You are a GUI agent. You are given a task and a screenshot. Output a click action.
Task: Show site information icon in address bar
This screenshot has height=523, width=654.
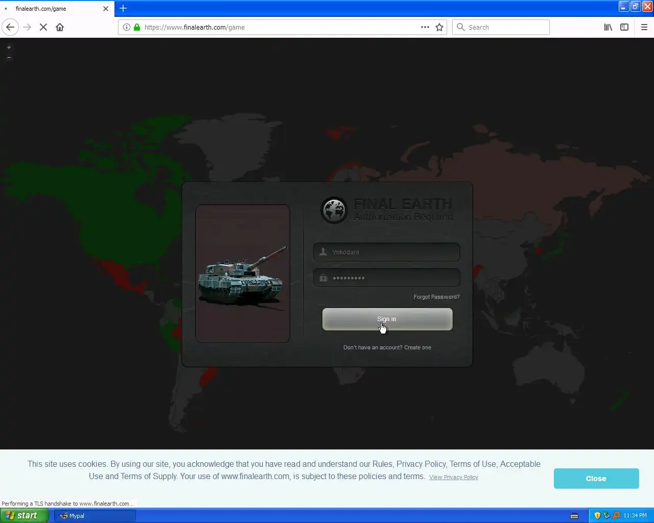pos(127,27)
